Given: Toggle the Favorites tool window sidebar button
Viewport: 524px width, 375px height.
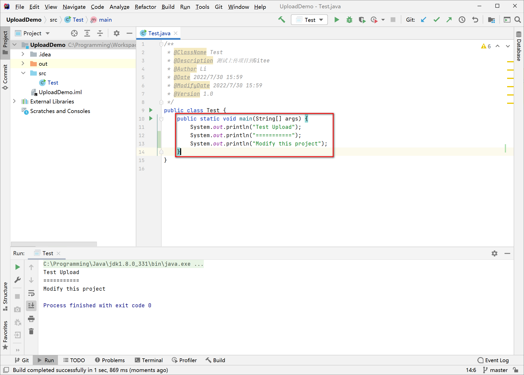Looking at the screenshot, I should point(5,335).
